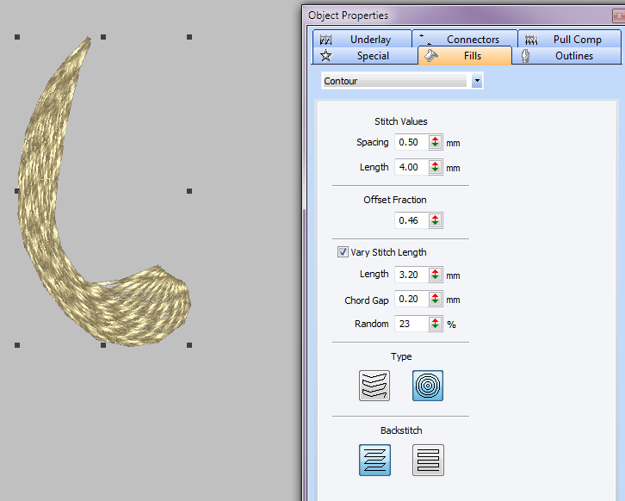Choose the zigzag backstitch icon
The width and height of the screenshot is (625, 501).
click(x=374, y=461)
